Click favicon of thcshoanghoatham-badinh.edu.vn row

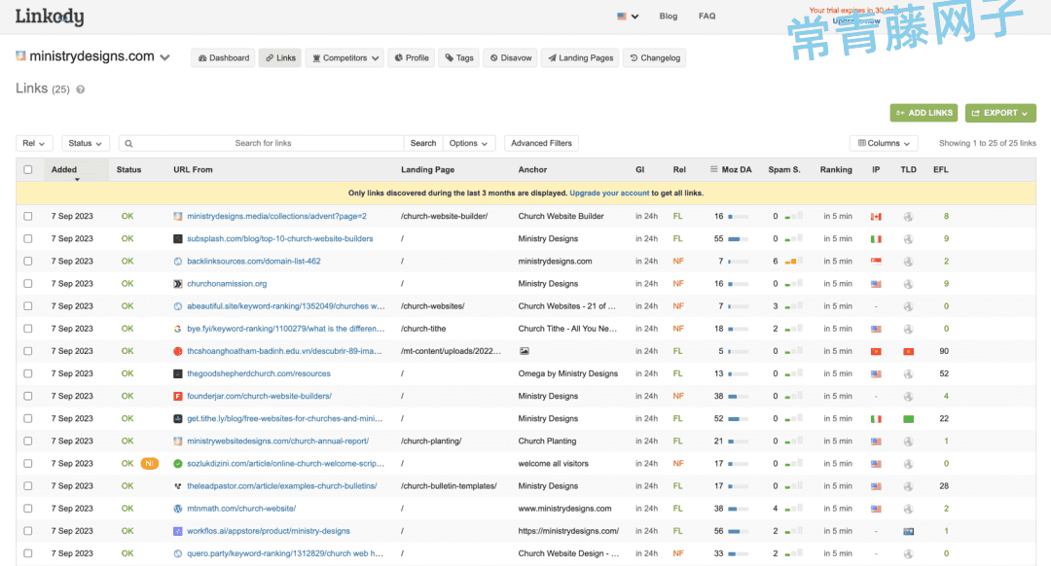point(178,351)
